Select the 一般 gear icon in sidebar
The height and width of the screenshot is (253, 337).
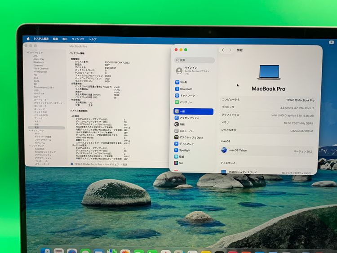coord(177,111)
